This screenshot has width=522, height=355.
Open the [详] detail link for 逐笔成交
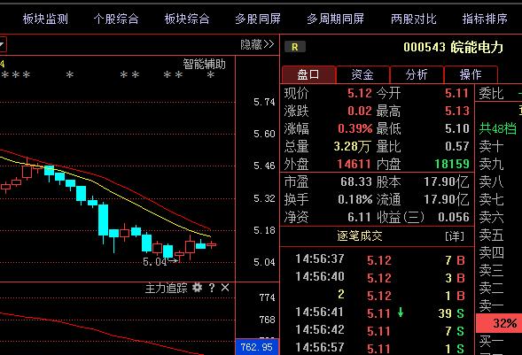(x=455, y=236)
